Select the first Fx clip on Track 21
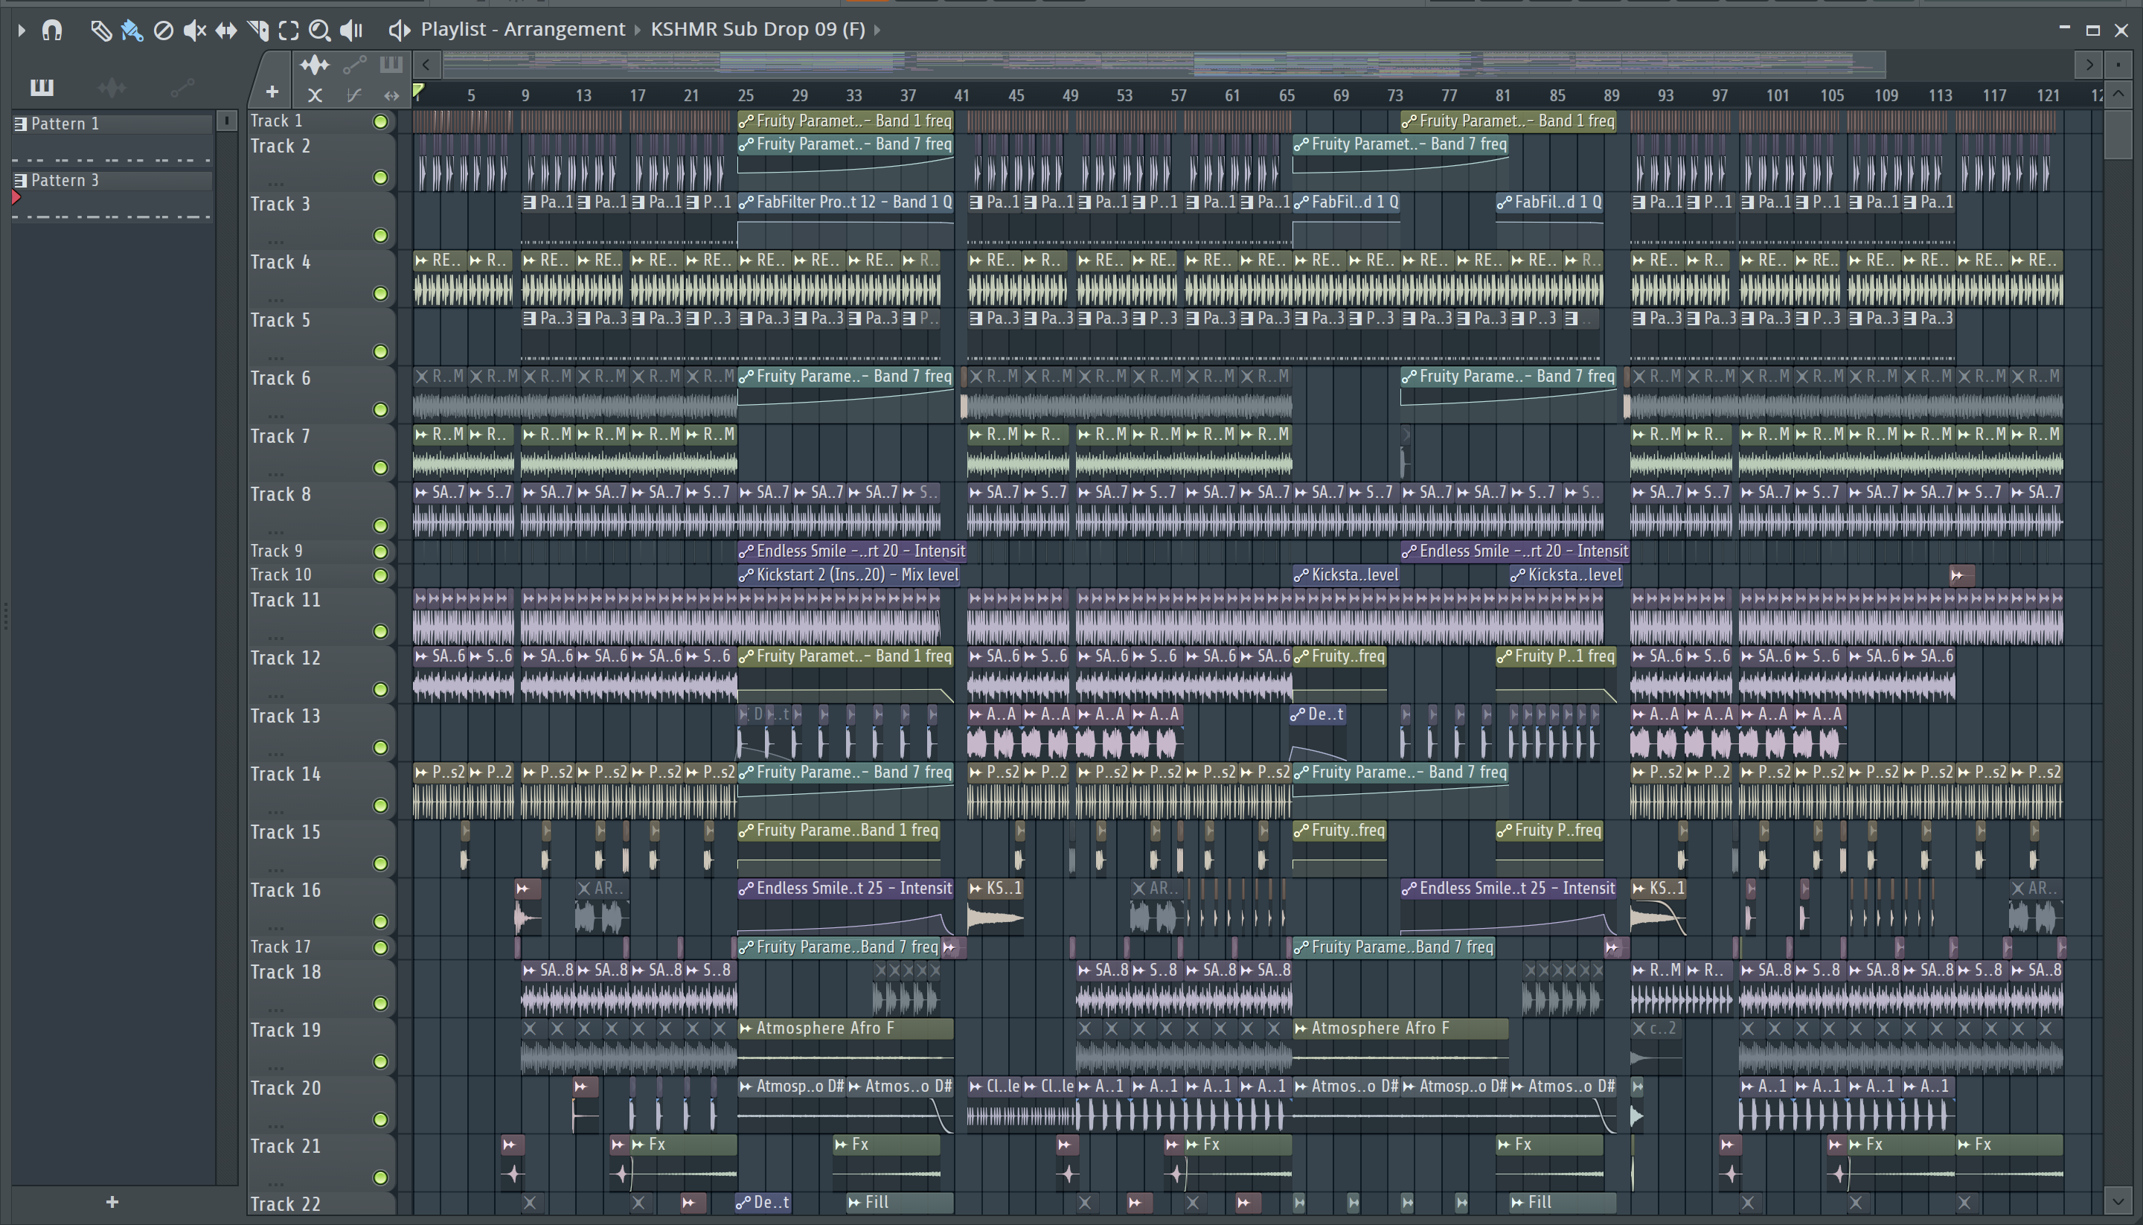Image resolution: width=2143 pixels, height=1225 pixels. [684, 1162]
